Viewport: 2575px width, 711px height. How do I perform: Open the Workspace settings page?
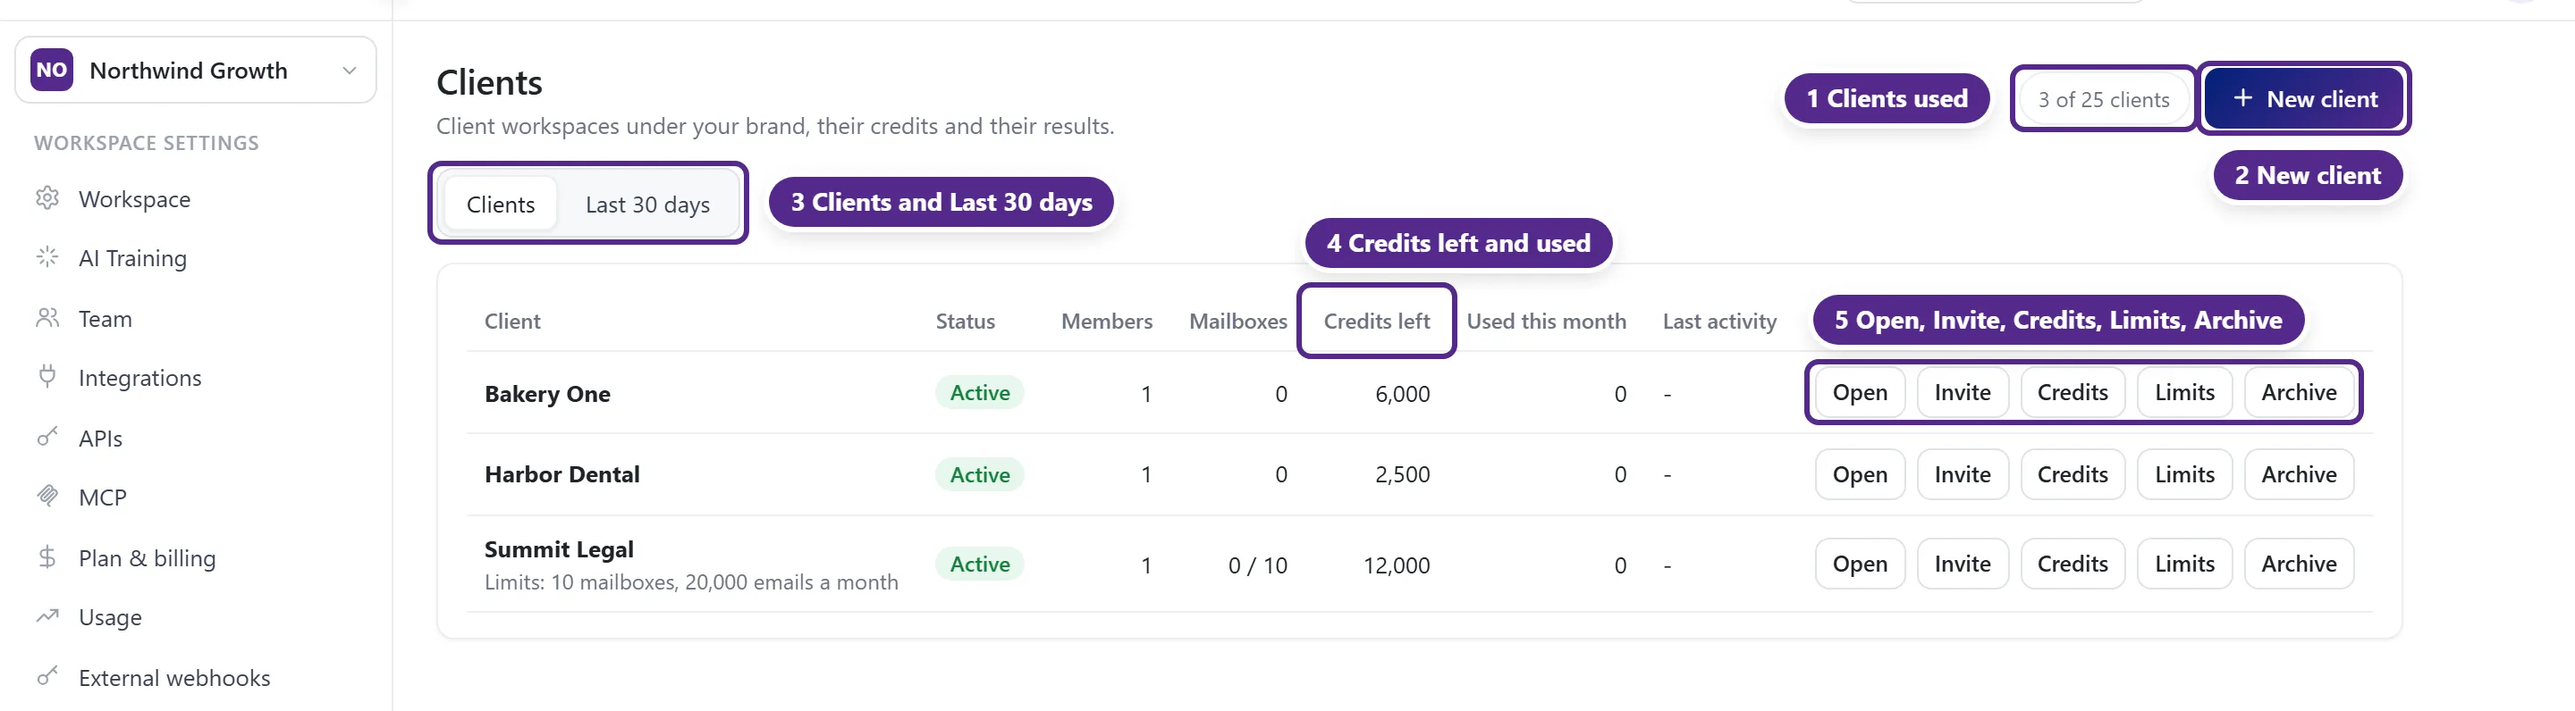point(135,198)
